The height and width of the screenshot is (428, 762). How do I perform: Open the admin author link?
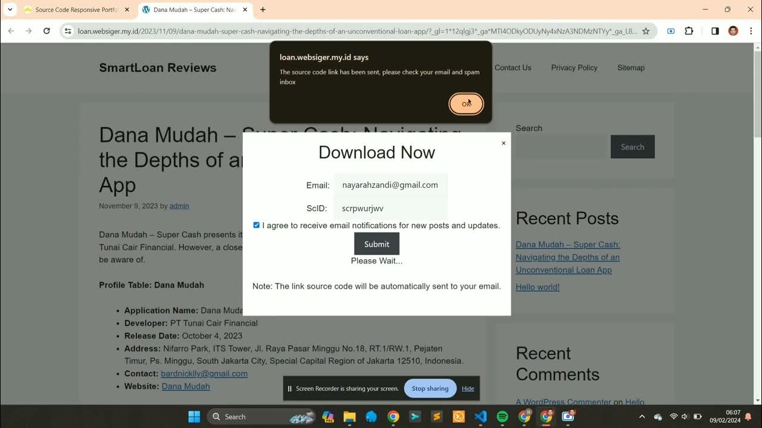coord(179,206)
